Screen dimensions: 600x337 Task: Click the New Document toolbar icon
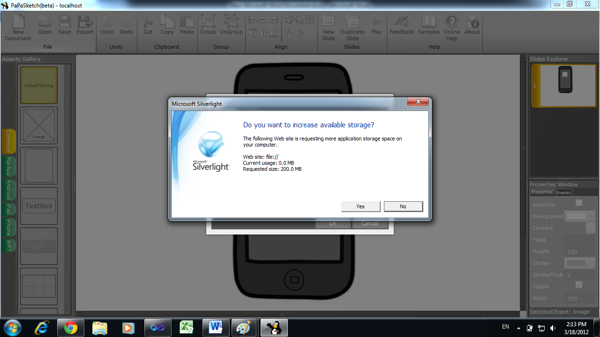click(18, 22)
